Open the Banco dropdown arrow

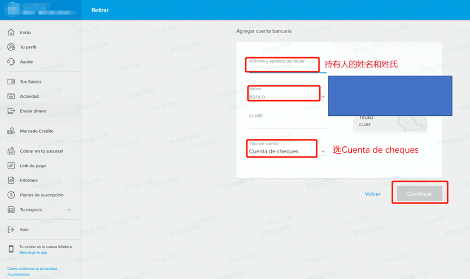[x=323, y=97]
